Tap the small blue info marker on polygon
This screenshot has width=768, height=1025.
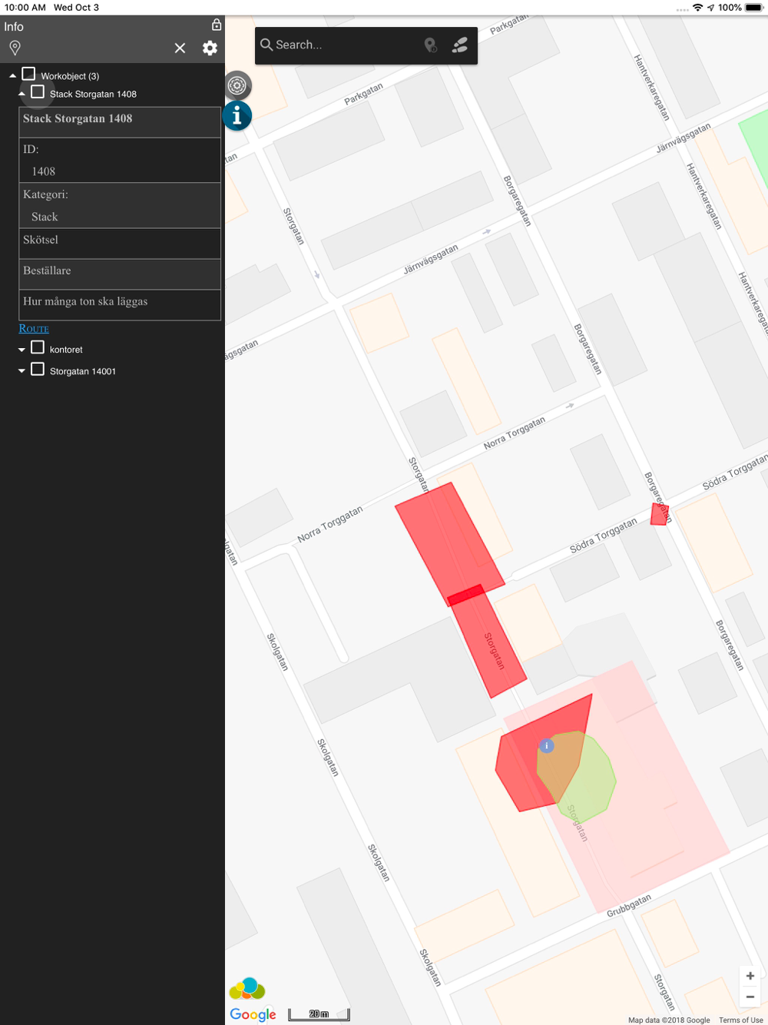pos(547,745)
